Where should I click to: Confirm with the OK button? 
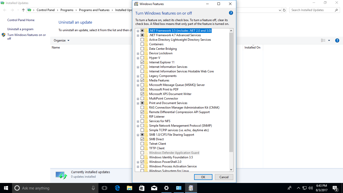click(x=203, y=177)
